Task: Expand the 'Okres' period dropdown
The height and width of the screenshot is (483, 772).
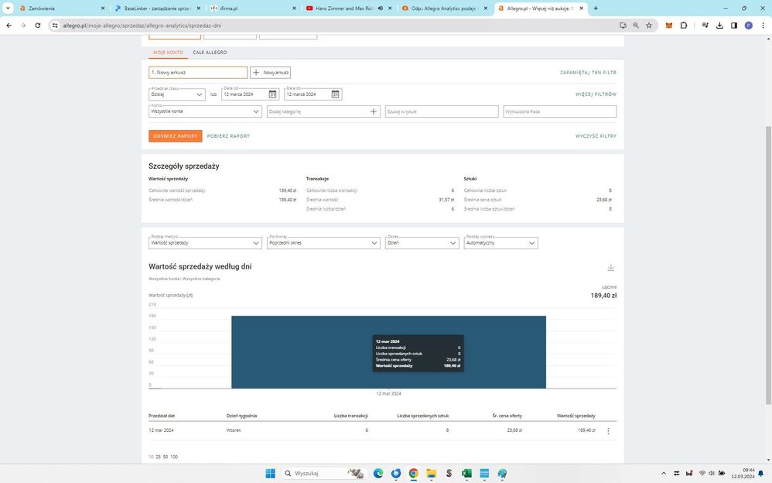Action: pyautogui.click(x=422, y=243)
